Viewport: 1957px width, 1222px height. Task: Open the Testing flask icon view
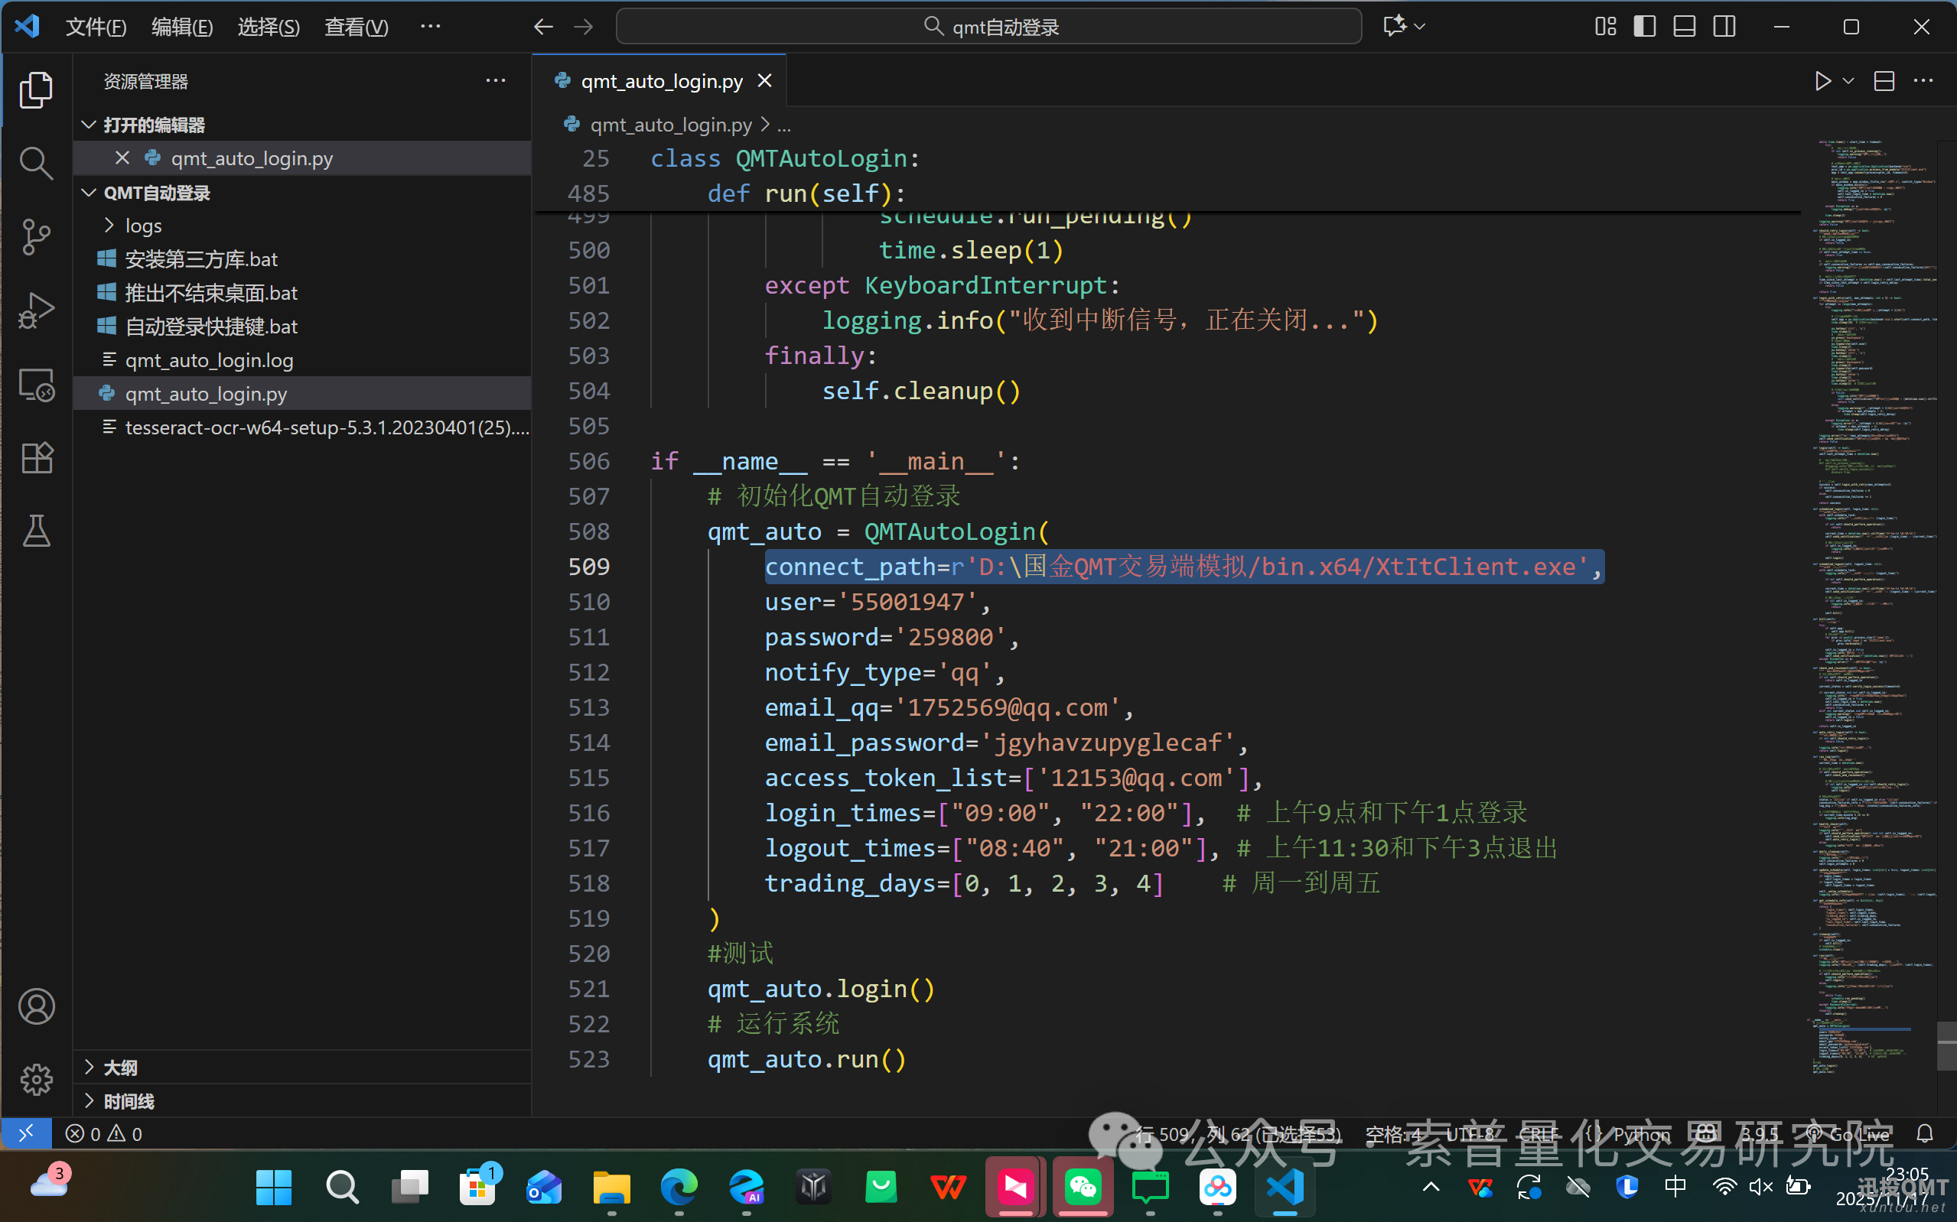coord(35,531)
